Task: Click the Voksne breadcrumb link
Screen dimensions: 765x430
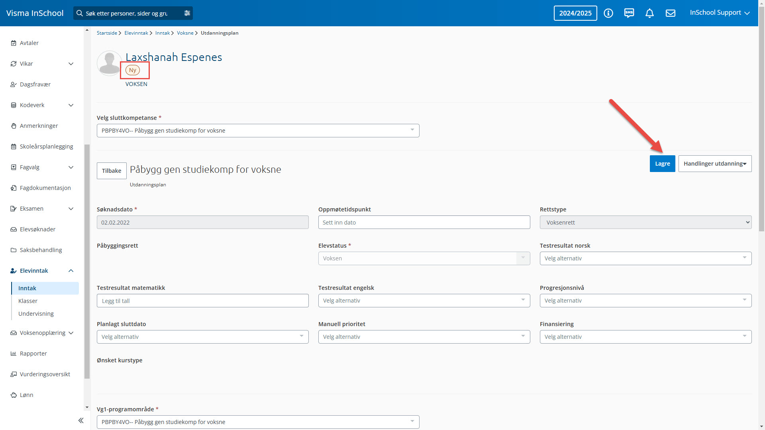Action: pyautogui.click(x=185, y=33)
